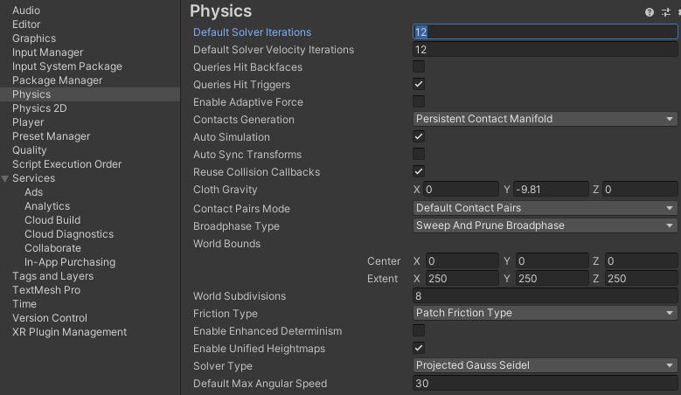Click Cloth Gravity Z value field
The height and width of the screenshot is (395, 681).
pyautogui.click(x=640, y=190)
